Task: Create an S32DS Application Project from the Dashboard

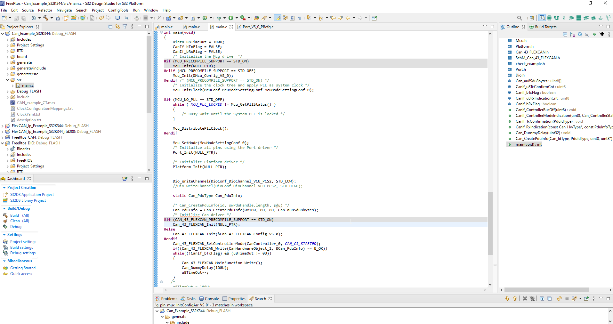Action: 32,194
